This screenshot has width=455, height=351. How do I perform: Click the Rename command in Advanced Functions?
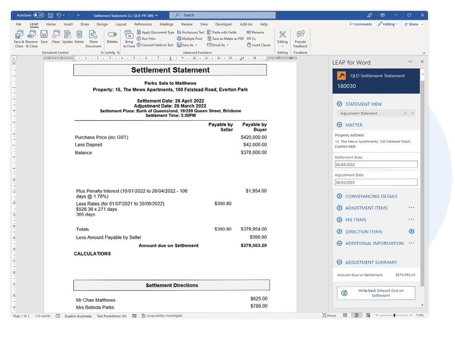pos(255,32)
